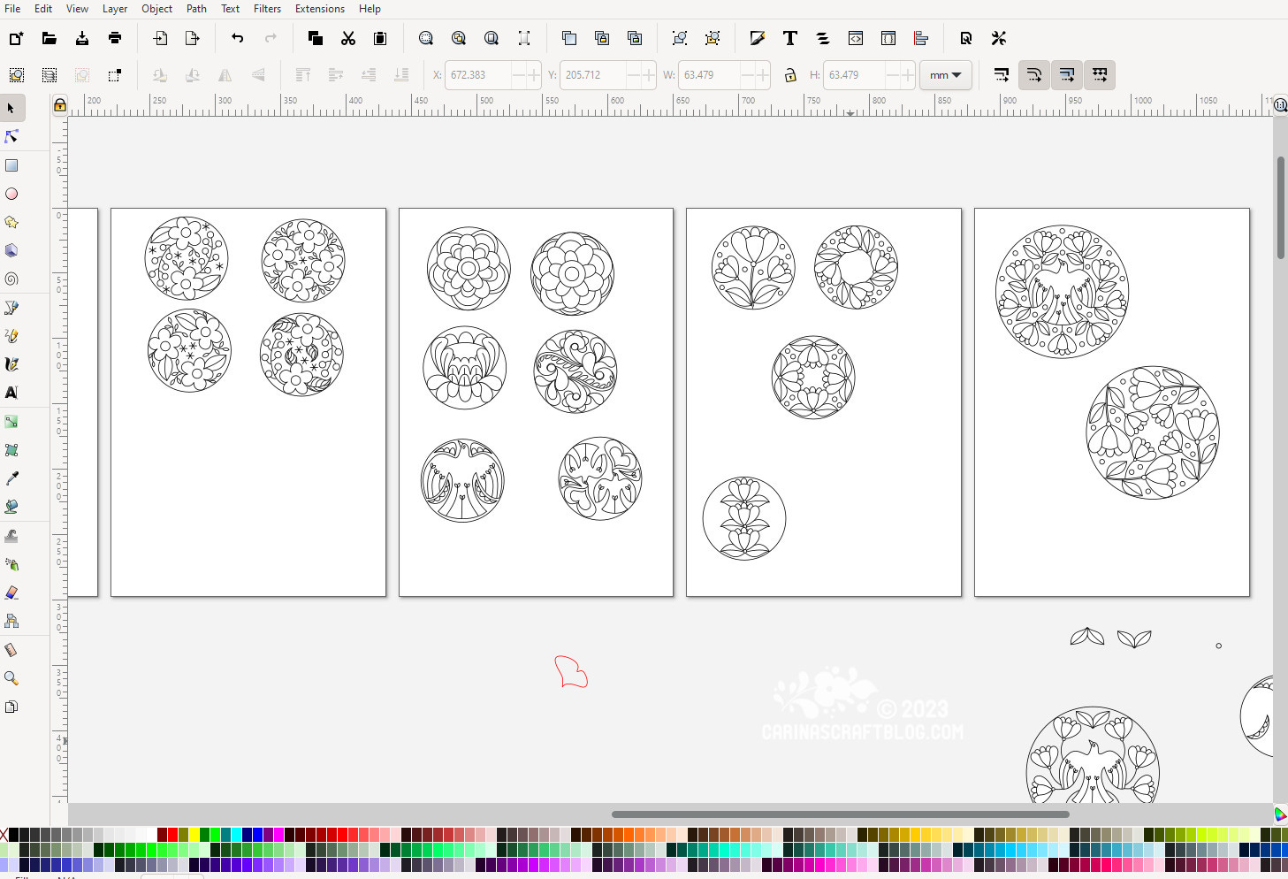
Task: Click the red flower outline on canvas
Action: [571, 672]
